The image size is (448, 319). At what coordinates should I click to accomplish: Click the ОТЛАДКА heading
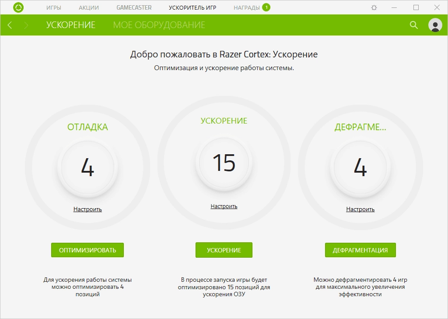click(x=87, y=127)
